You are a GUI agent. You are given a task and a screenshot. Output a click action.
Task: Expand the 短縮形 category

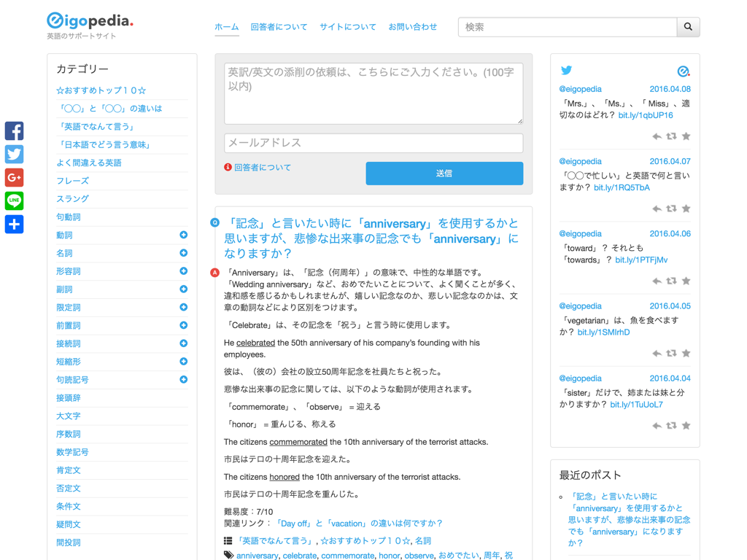(183, 362)
